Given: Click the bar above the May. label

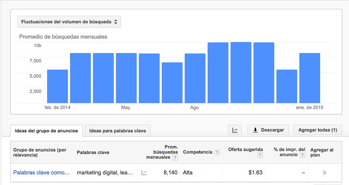Looking at the screenshot, I should [x=126, y=78].
